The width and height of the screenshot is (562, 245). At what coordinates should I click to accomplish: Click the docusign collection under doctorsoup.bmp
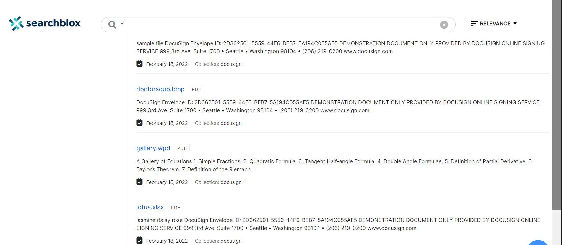[x=231, y=123]
